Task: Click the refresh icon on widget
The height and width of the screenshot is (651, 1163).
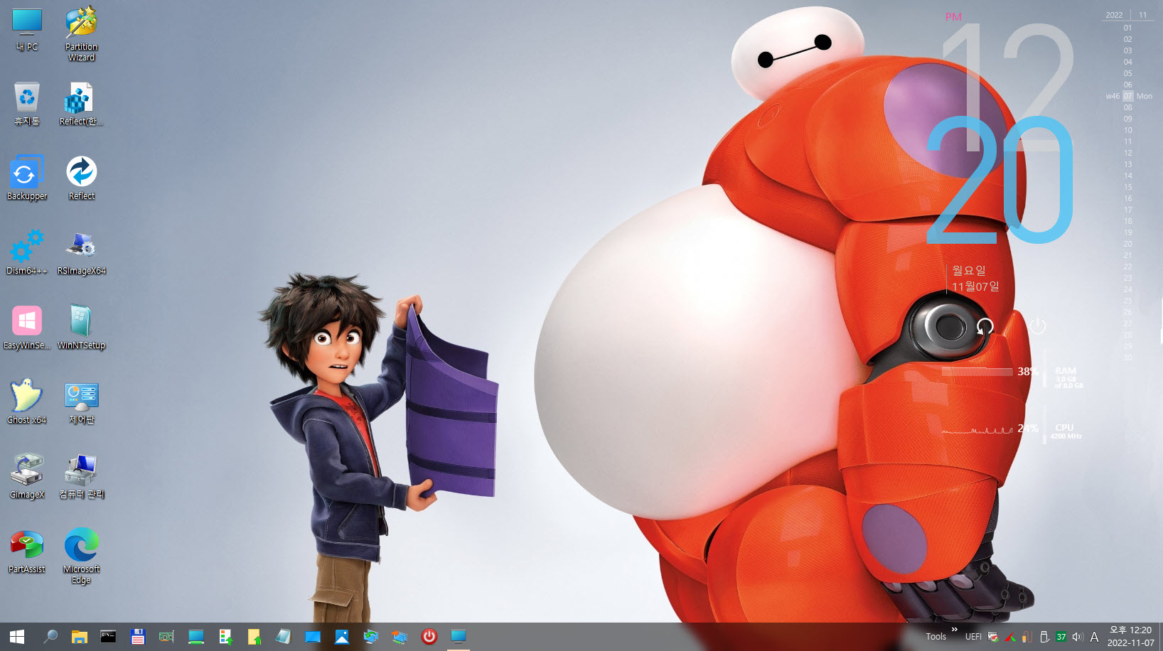Action: click(985, 326)
